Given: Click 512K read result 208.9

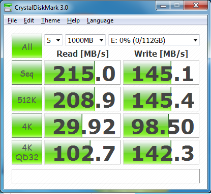Looking at the screenshot, I should [82, 99].
